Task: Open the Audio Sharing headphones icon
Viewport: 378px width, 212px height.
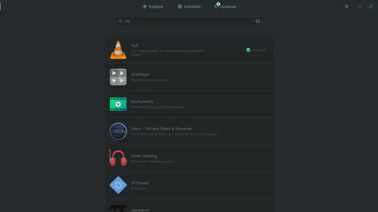Action: pyautogui.click(x=118, y=158)
